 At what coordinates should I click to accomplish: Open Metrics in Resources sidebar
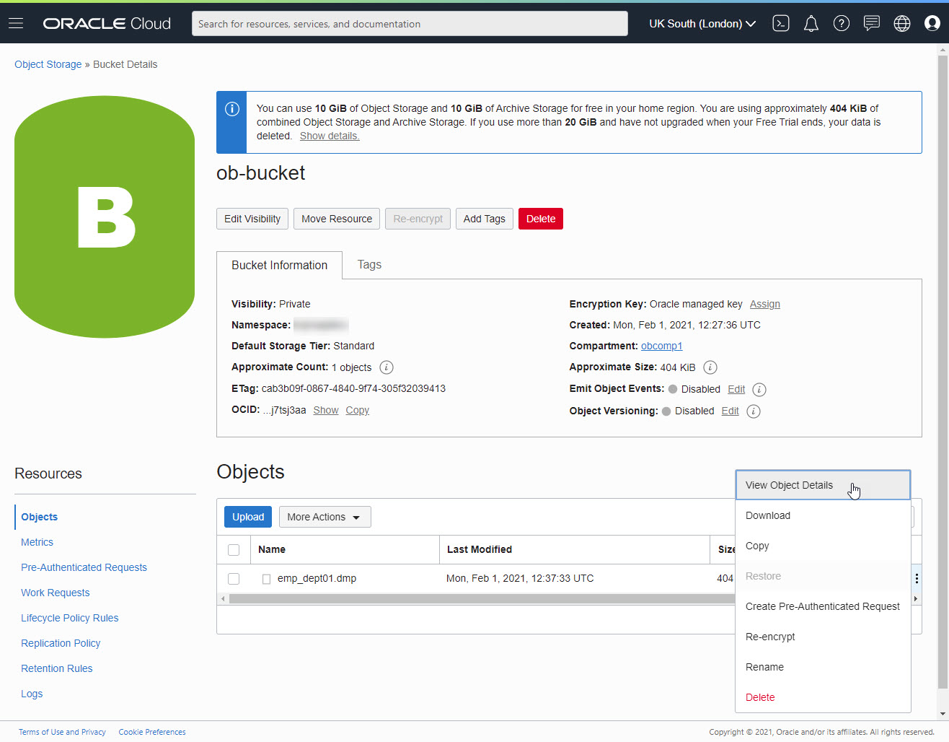click(37, 542)
